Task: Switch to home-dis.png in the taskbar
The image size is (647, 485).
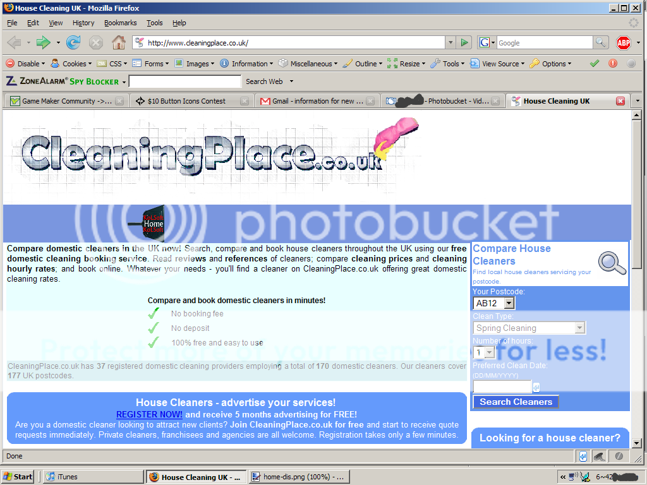Action: 299,477
